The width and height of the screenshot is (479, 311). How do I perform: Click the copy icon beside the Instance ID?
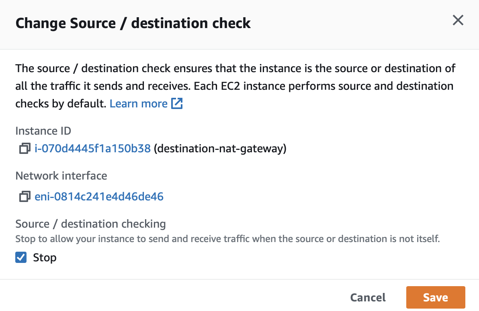pyautogui.click(x=25, y=148)
